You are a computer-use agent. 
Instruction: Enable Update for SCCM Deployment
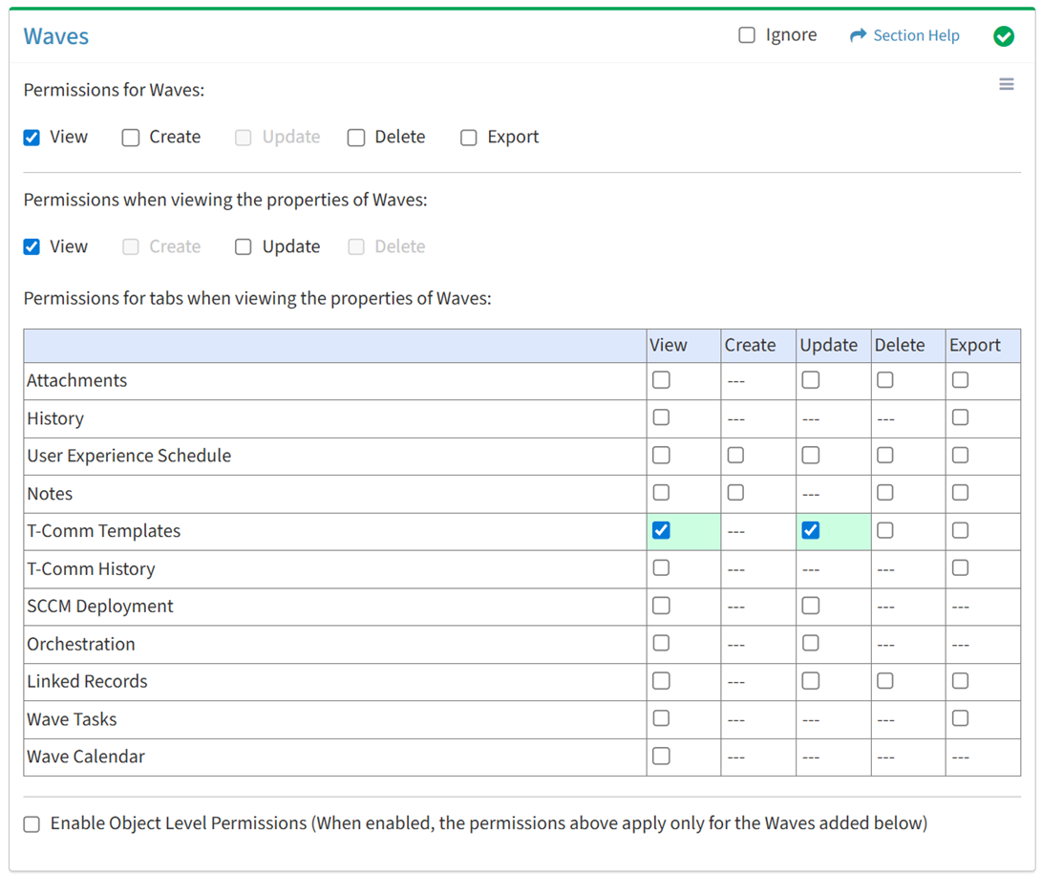[x=811, y=606]
